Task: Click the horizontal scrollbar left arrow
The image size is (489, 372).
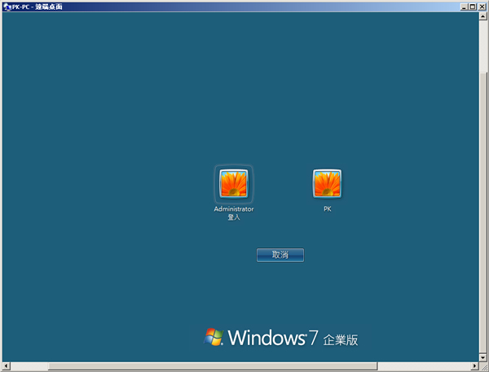Action: point(7,365)
